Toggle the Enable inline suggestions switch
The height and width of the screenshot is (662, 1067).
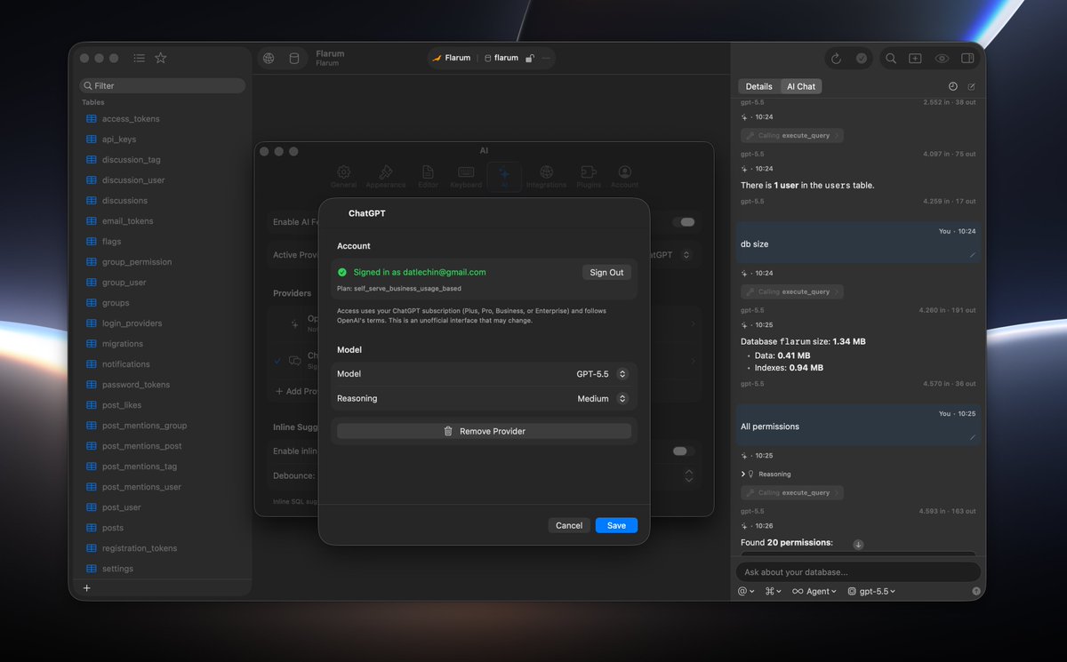684,451
